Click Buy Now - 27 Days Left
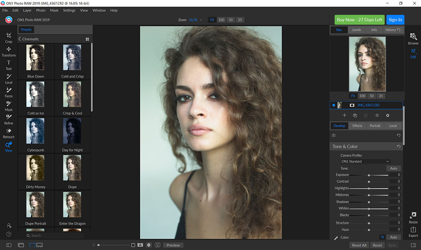Screen dimensions: 421x250 tap(360, 20)
